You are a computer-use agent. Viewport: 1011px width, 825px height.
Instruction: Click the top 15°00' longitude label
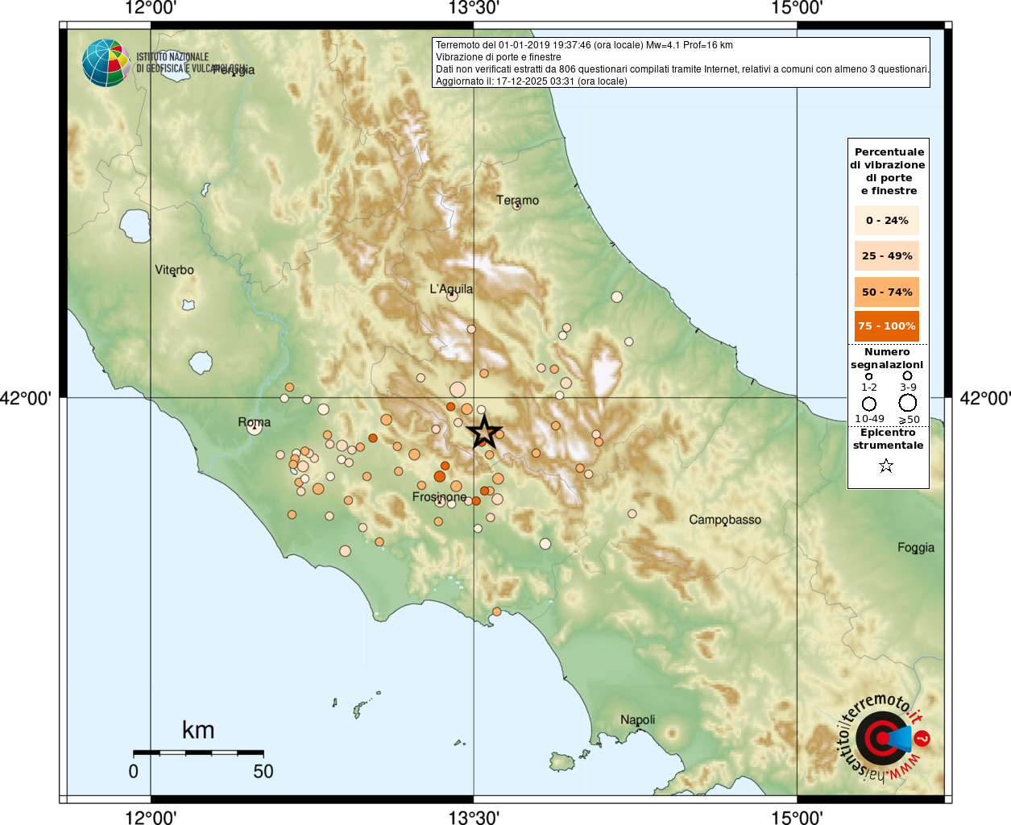797,8
